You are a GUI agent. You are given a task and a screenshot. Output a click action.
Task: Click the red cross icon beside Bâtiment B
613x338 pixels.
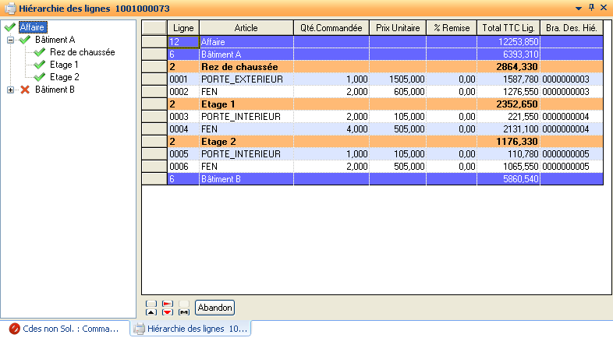(x=25, y=90)
